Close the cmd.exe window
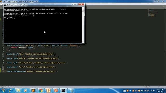The image size is (166, 93). [x=81, y=4]
